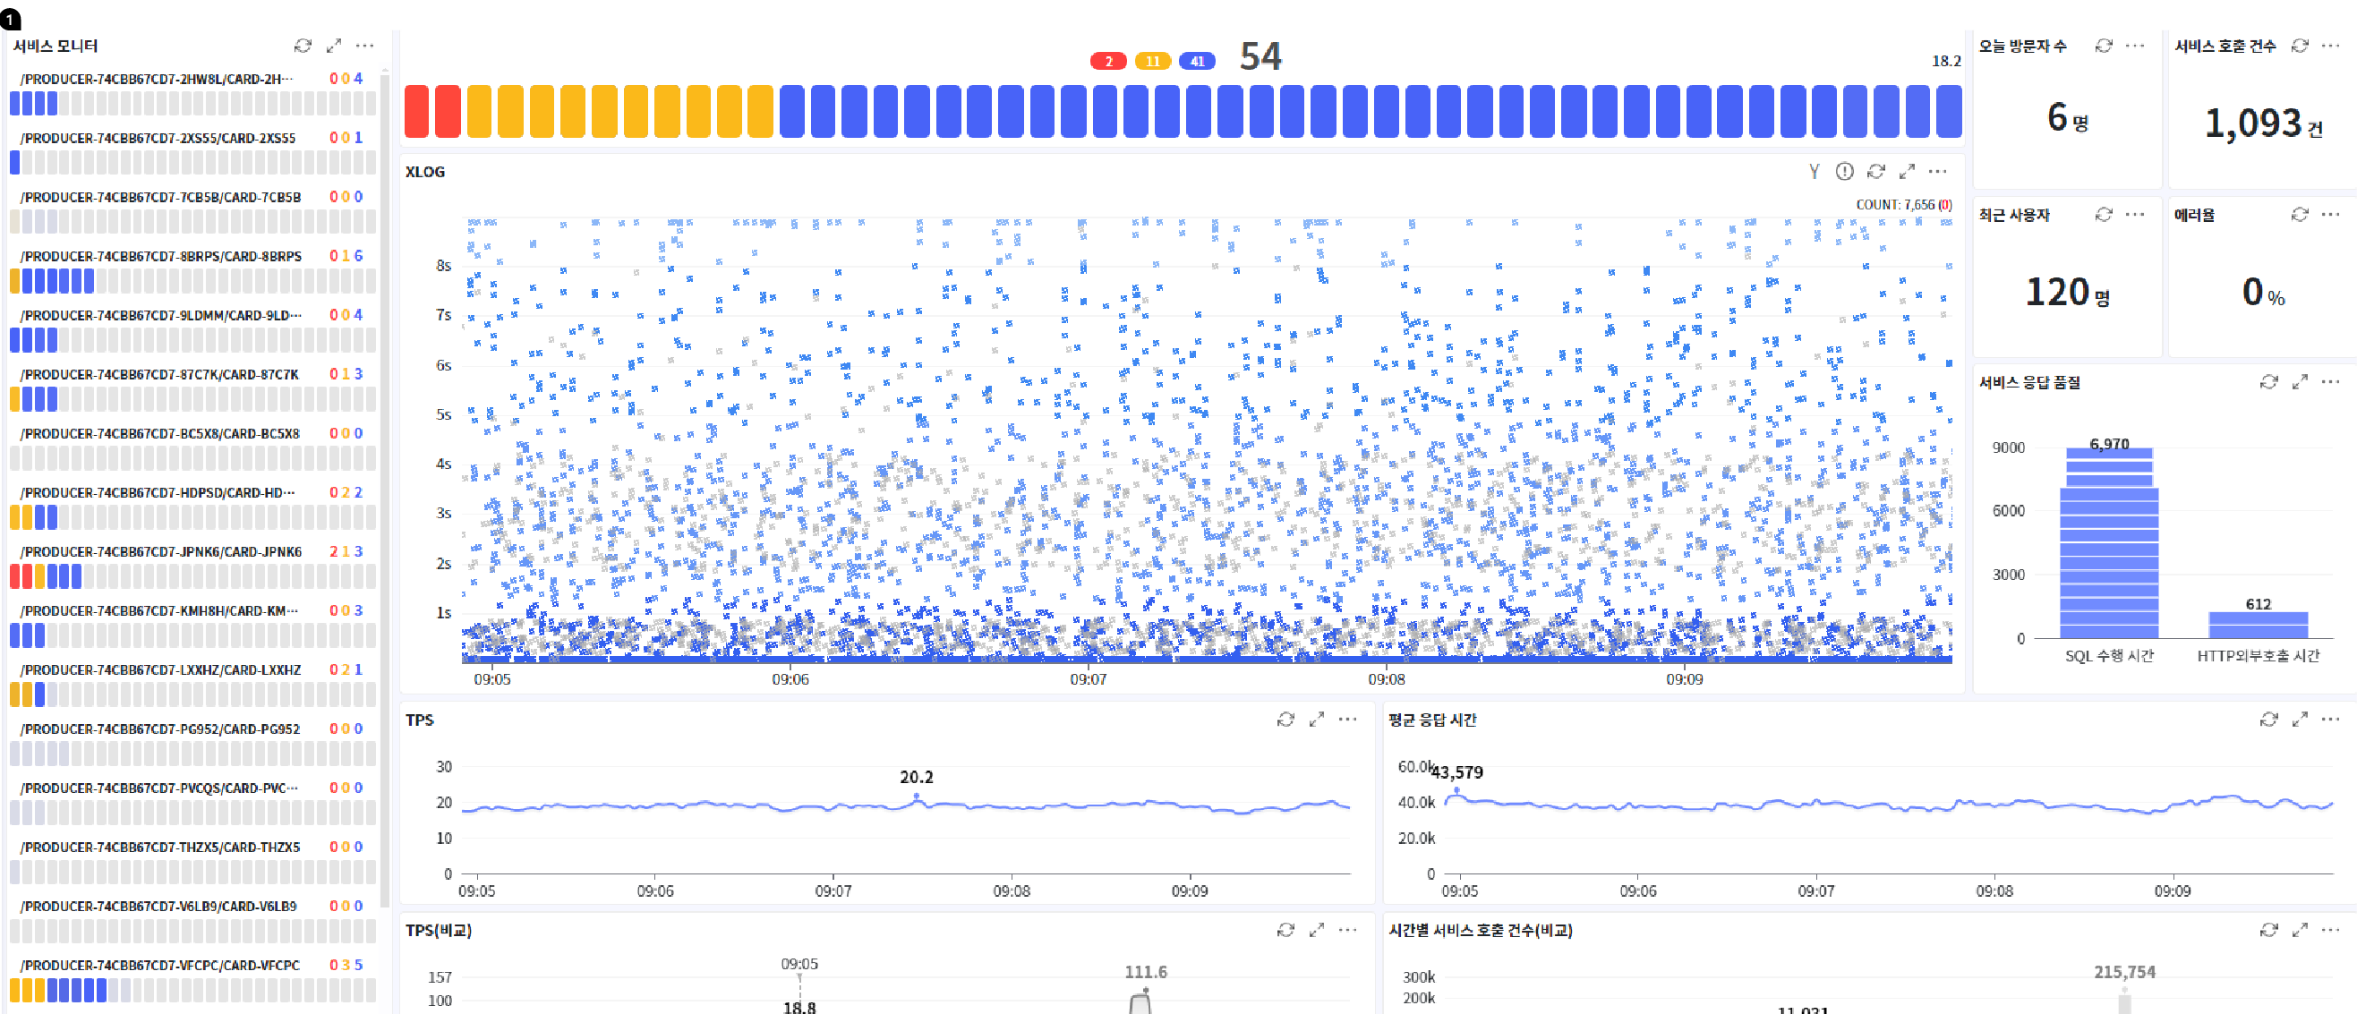Refresh the 서비스 모니터 panel
Image resolution: width=2357 pixels, height=1014 pixels.
[303, 46]
